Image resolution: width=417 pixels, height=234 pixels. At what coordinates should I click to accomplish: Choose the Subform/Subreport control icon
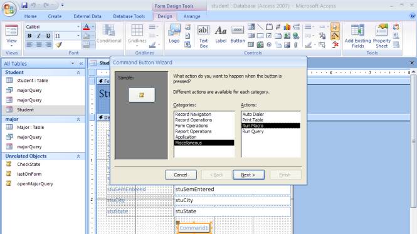pos(251,44)
